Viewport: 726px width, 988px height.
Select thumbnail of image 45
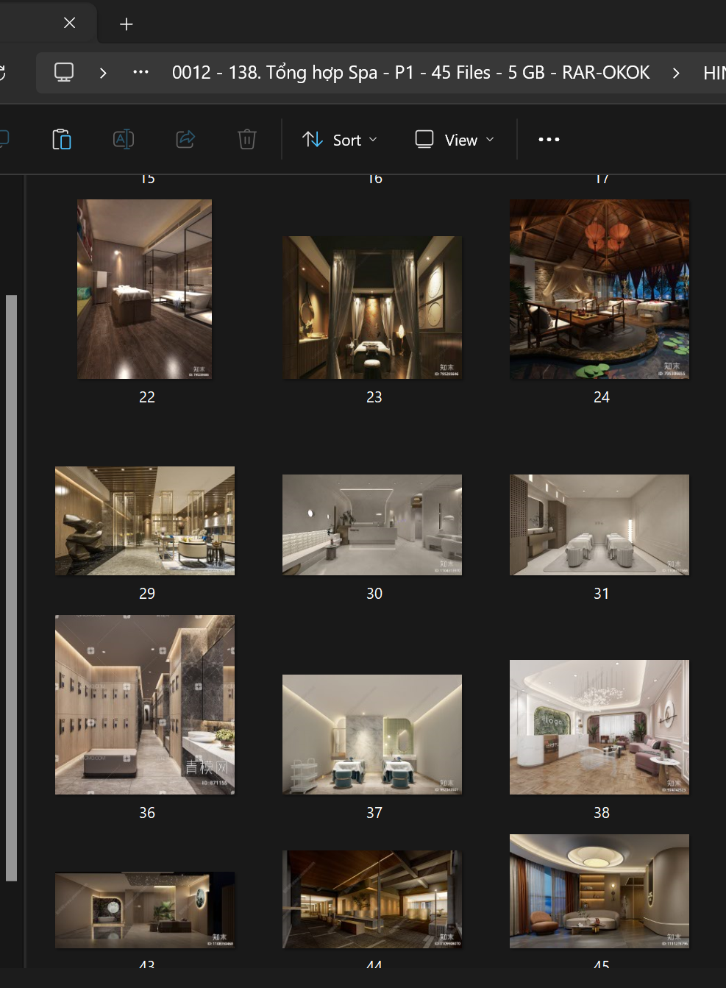pyautogui.click(x=599, y=891)
